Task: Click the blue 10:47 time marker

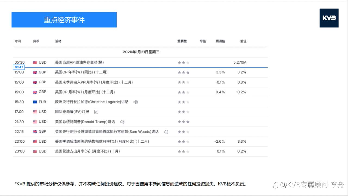Action: (x=19, y=67)
